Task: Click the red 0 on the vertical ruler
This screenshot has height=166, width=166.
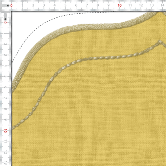Action: pos(5,23)
